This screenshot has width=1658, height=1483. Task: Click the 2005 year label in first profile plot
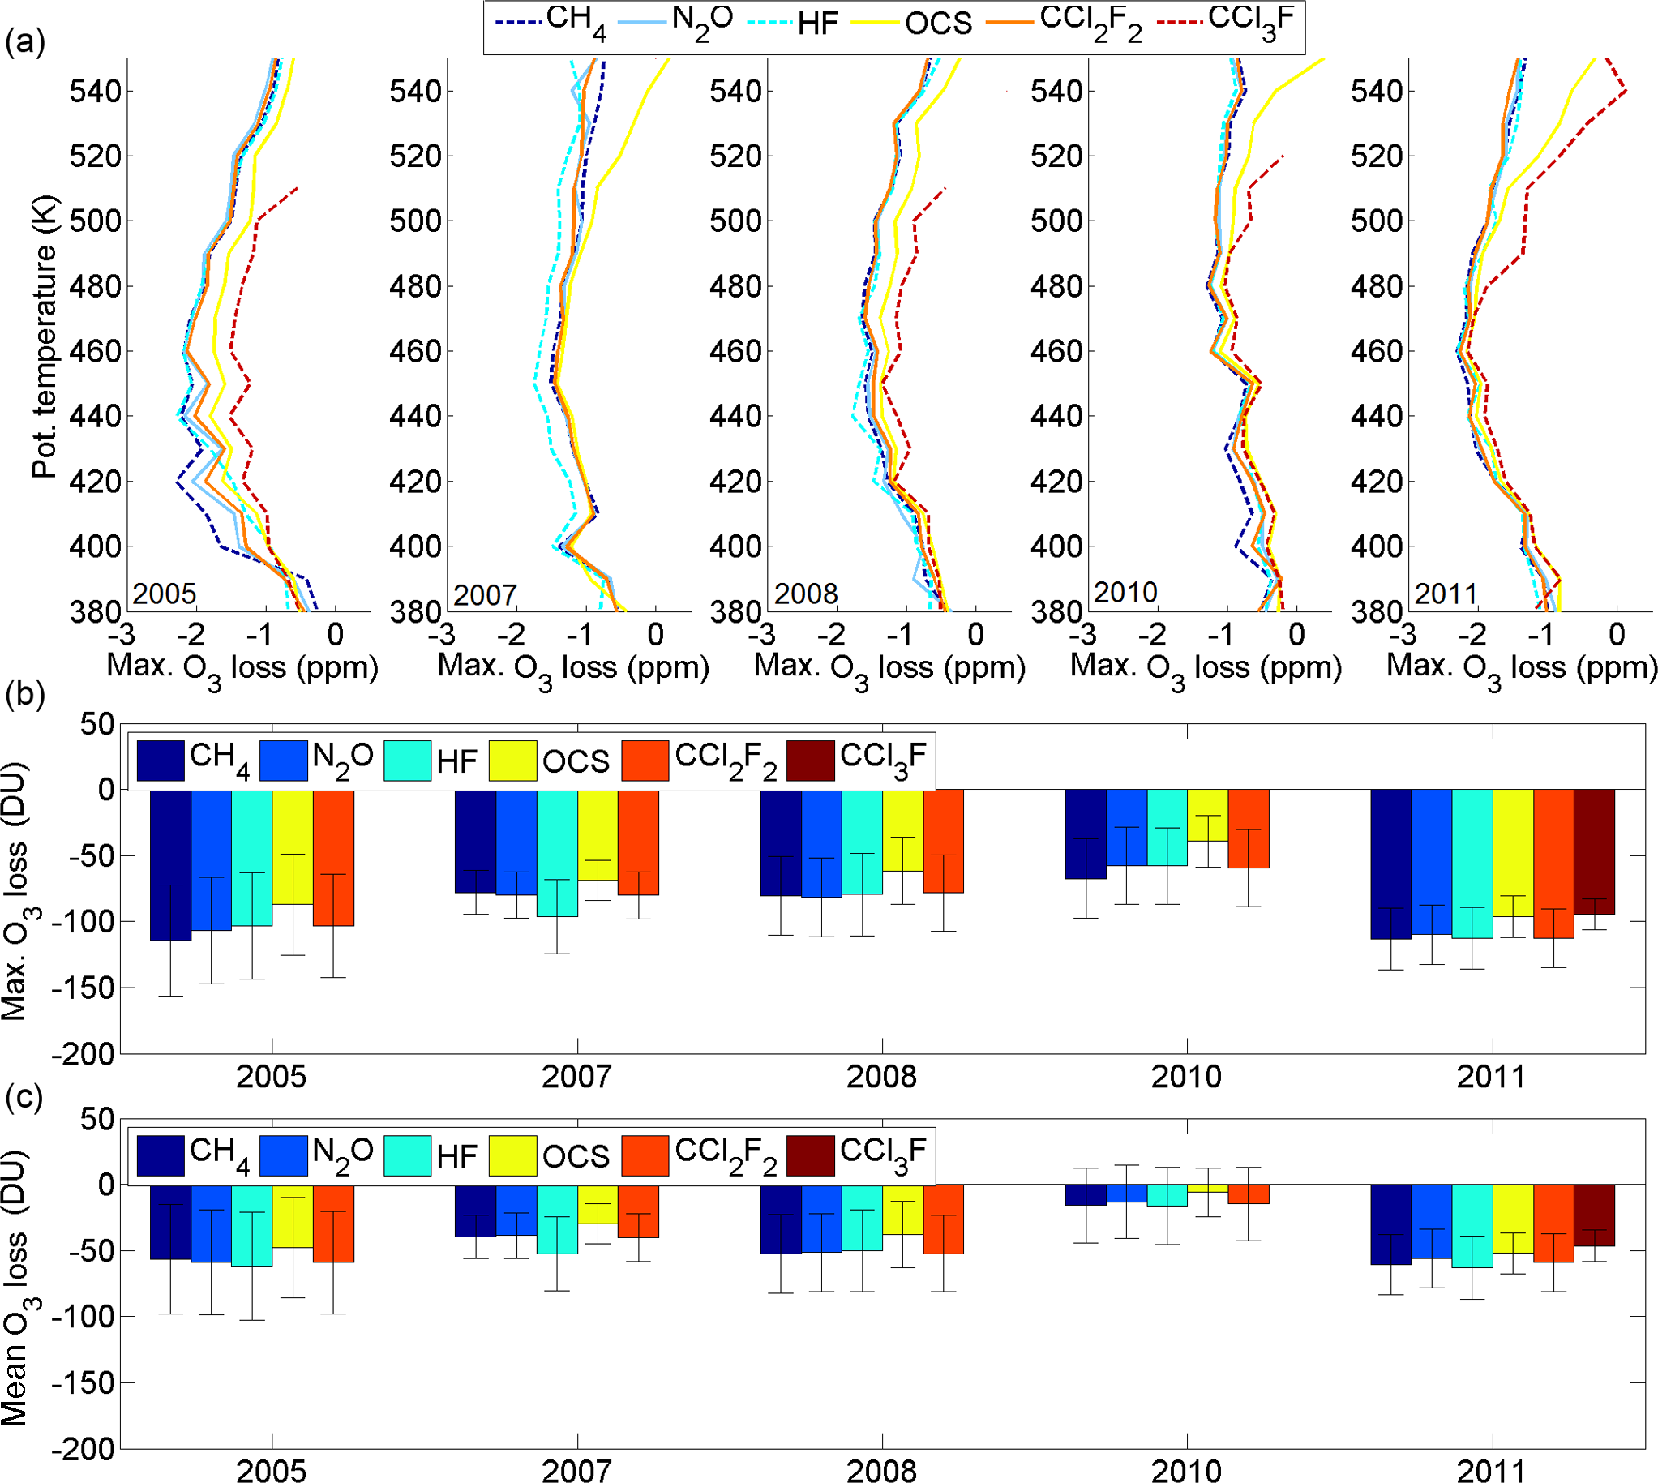coord(164,594)
